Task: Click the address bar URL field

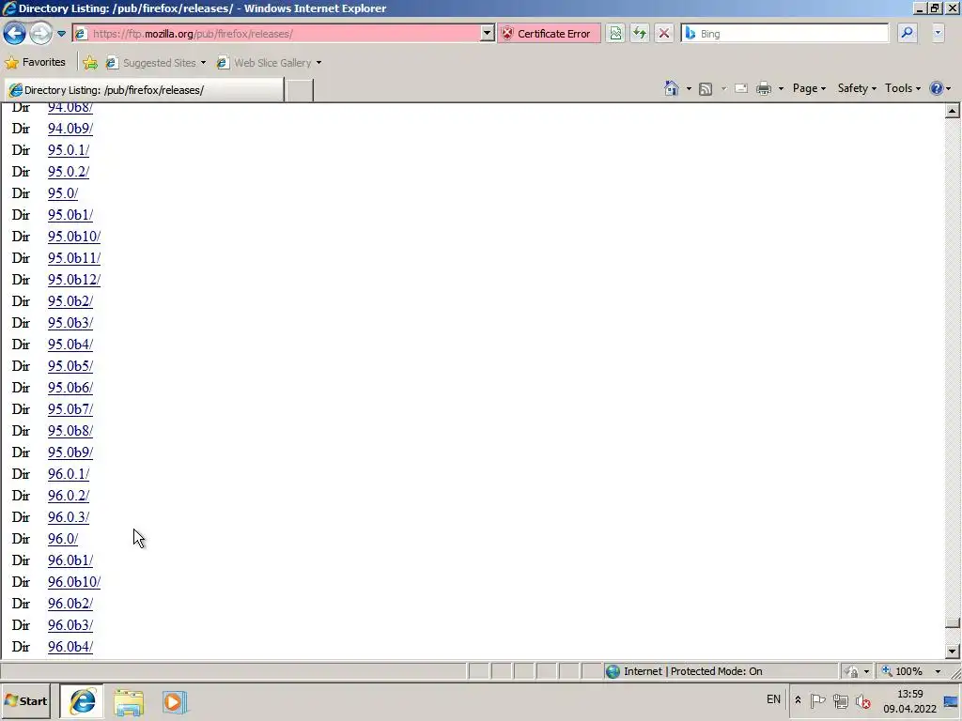Action: click(276, 34)
